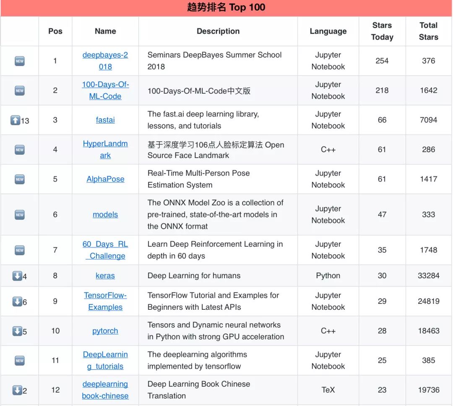Screen dimensions: 453x406
Task: Click the position number 12
Action: (55, 390)
